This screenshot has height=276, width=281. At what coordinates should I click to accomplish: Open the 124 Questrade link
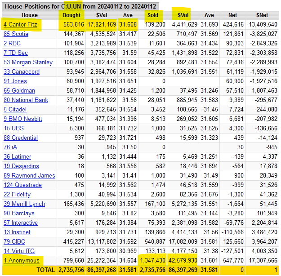pos(22,185)
